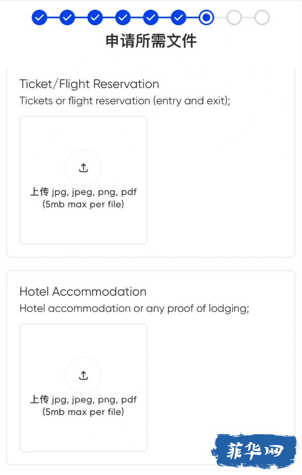Image resolution: width=302 pixels, height=475 pixels.
Task: Click the Ticket/Flight Reservation section title
Action: [x=89, y=84]
